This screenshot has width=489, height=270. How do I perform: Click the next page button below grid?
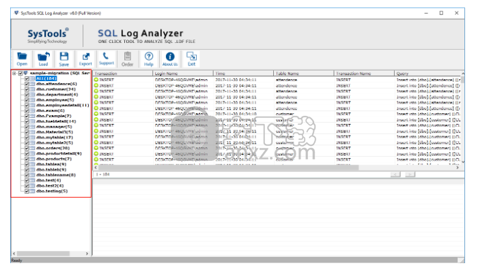coord(410,175)
